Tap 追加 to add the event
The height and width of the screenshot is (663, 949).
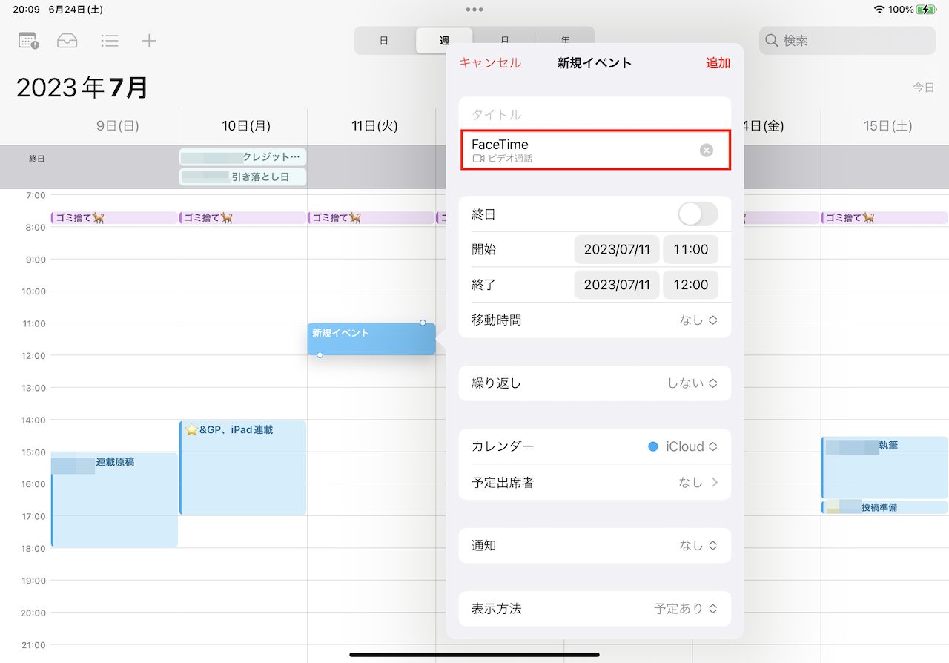718,63
